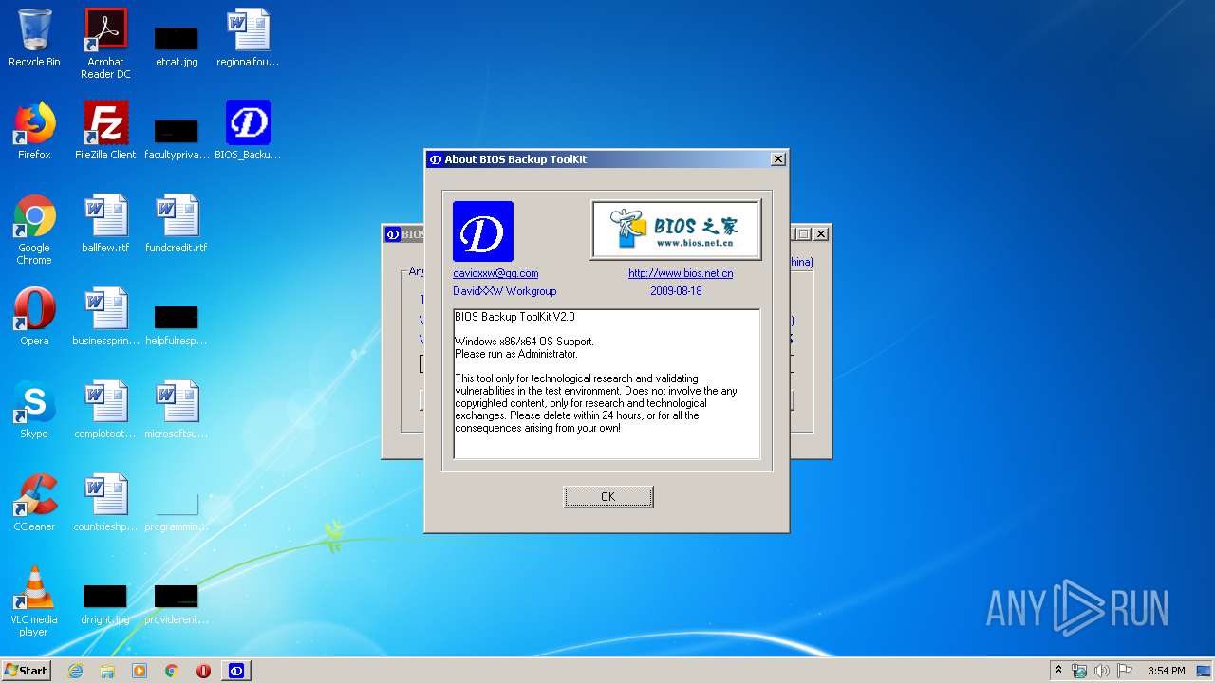The image size is (1215, 683).
Task: Switch to BIOS Backup ToolKit taskbar button
Action: pos(236,671)
